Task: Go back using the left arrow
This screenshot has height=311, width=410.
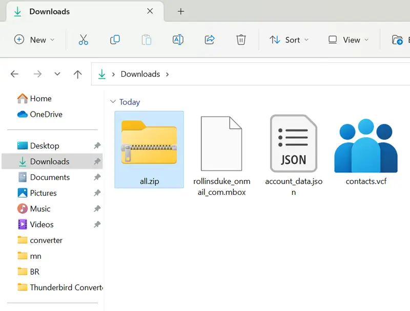Action: point(14,74)
